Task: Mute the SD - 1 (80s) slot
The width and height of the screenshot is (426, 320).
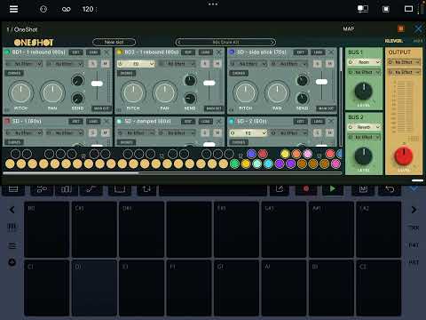Action: tap(105, 132)
